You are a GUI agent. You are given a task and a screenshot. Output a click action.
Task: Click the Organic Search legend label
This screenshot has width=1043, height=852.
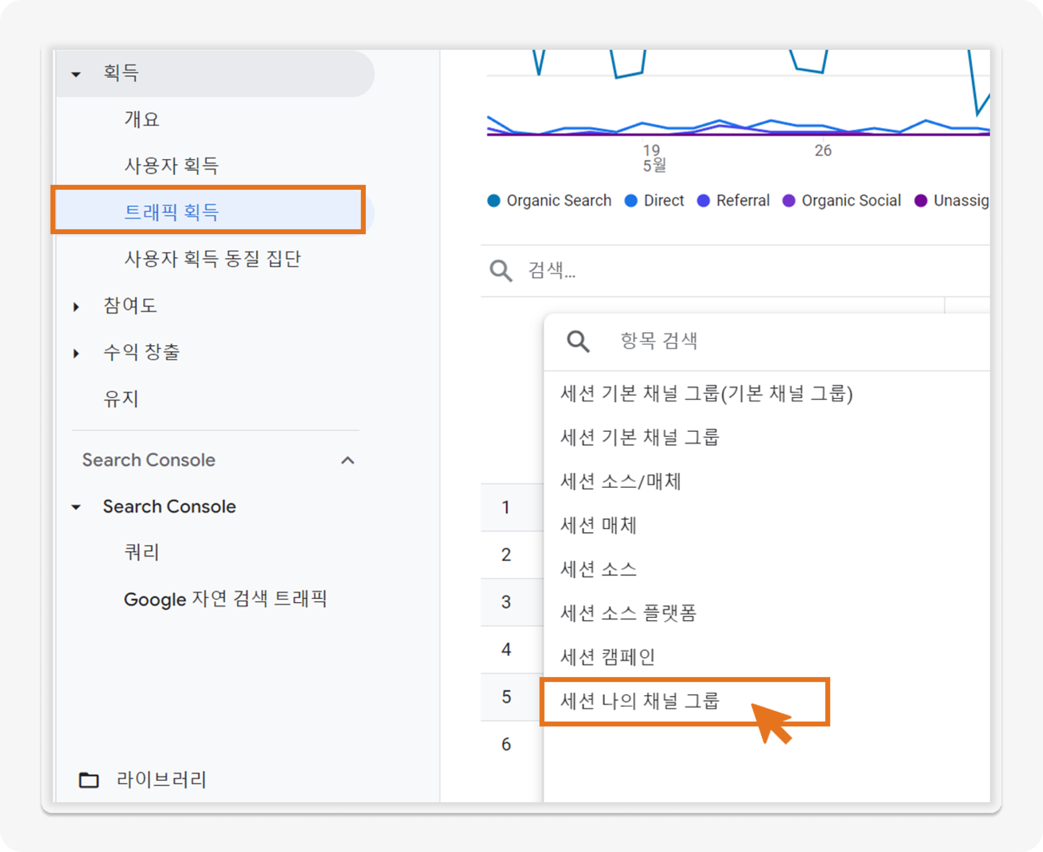tap(559, 201)
